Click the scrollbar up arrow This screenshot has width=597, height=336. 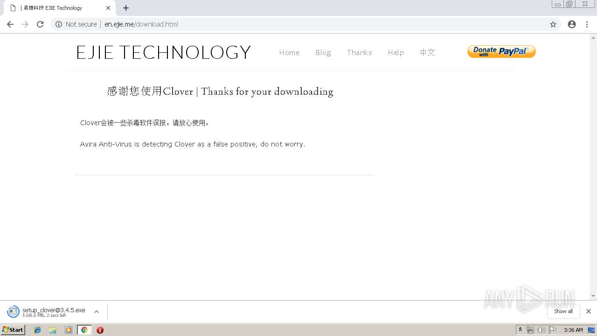coord(593,37)
